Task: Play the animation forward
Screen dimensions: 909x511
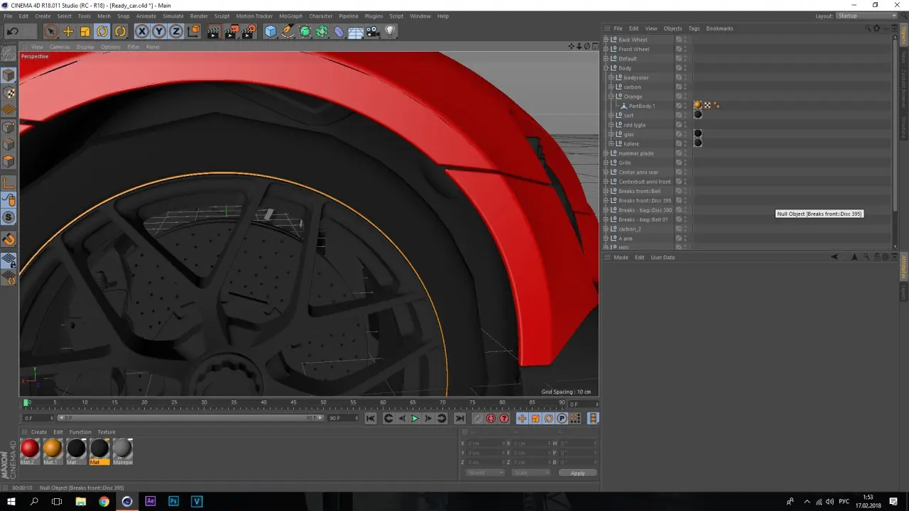Action: tap(415, 419)
